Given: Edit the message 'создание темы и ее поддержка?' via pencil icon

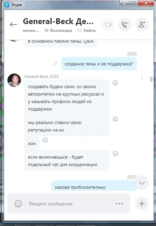Looking at the screenshot, I should pos(56,63).
